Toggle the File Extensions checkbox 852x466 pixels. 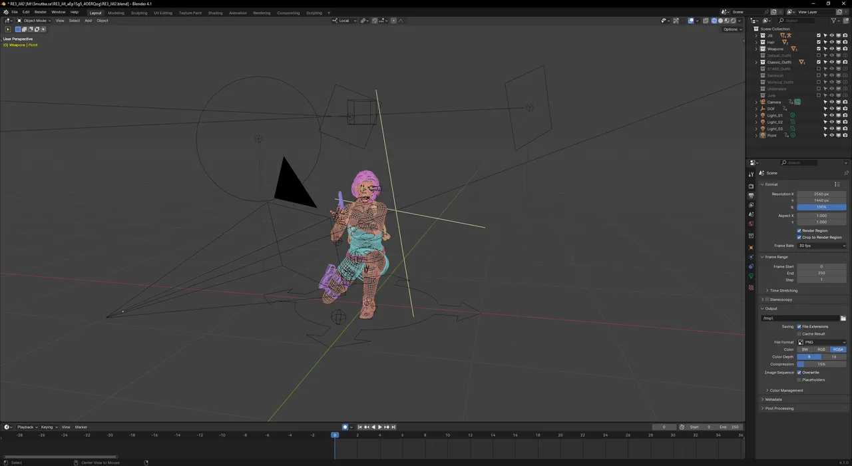799,326
